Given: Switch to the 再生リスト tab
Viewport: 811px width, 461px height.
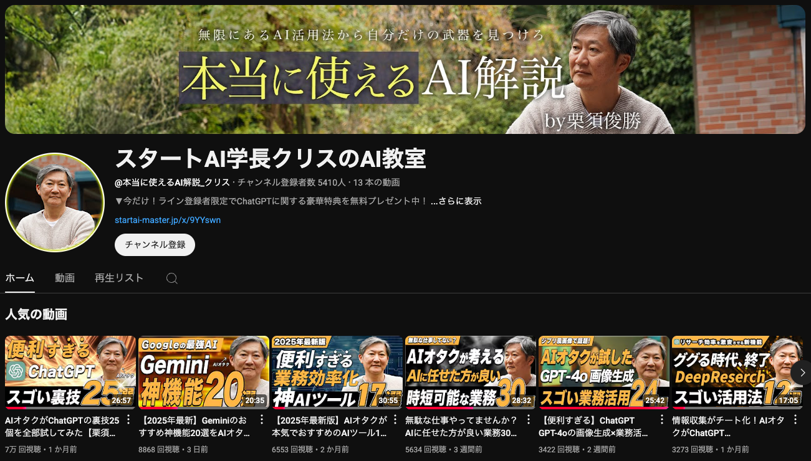Looking at the screenshot, I should pos(119,278).
